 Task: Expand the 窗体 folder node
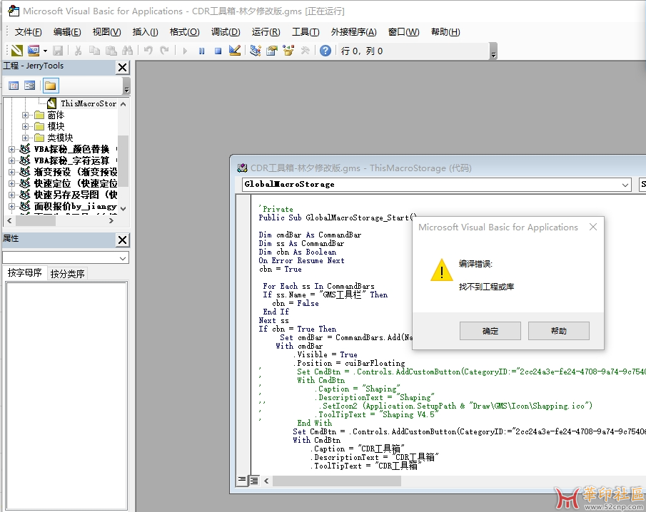pos(26,115)
